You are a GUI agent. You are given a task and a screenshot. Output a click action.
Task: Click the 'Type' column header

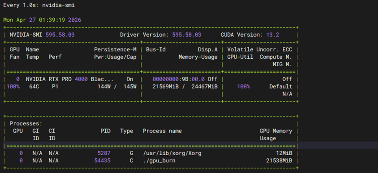coord(127,131)
